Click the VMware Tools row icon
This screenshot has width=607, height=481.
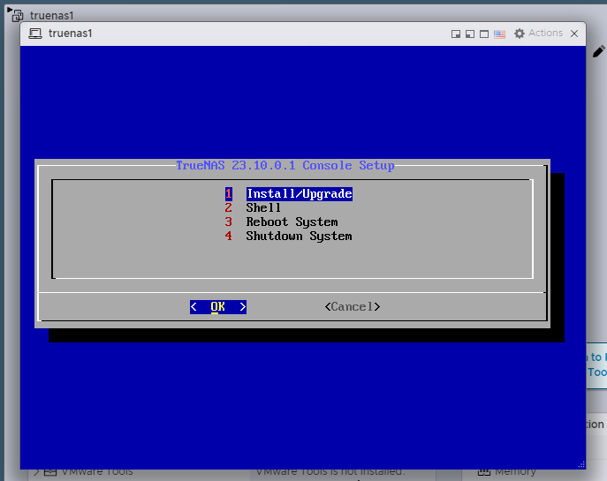pos(50,472)
